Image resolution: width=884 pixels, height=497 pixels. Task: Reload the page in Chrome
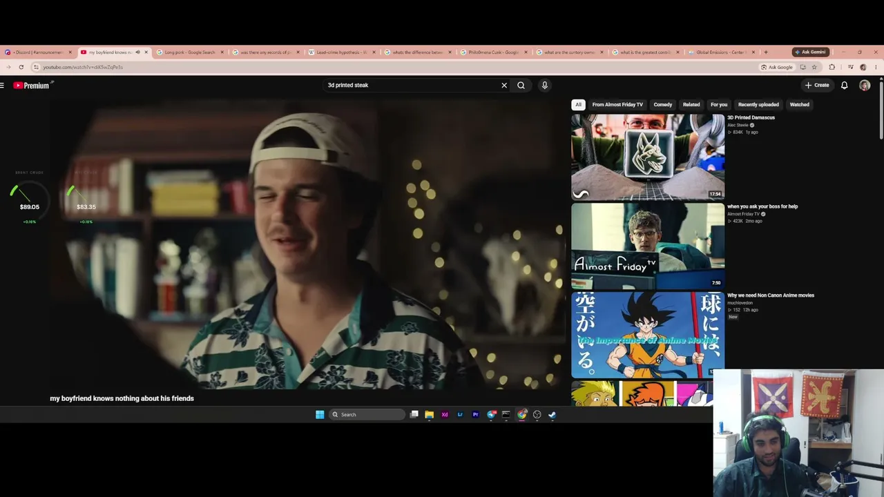[21, 67]
